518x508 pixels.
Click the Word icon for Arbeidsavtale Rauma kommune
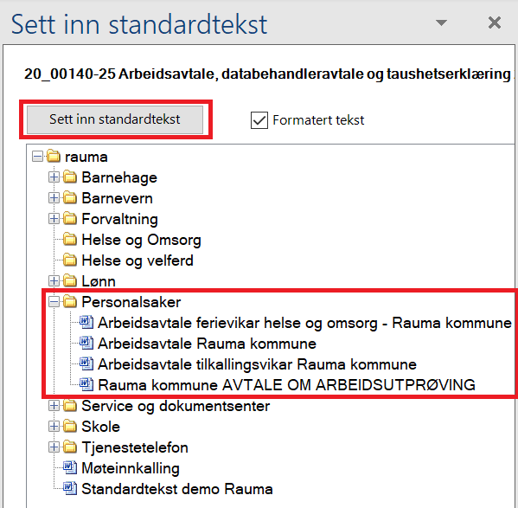pyautogui.click(x=86, y=343)
